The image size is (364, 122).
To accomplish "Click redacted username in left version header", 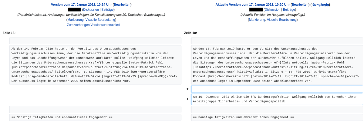I will click(x=74, y=10).
